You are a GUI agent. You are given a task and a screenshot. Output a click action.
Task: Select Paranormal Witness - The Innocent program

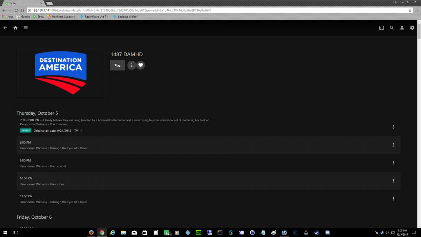click(x=44, y=124)
